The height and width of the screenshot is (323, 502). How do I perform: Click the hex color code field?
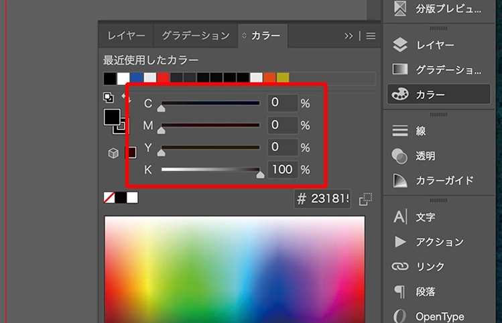[x=322, y=199]
